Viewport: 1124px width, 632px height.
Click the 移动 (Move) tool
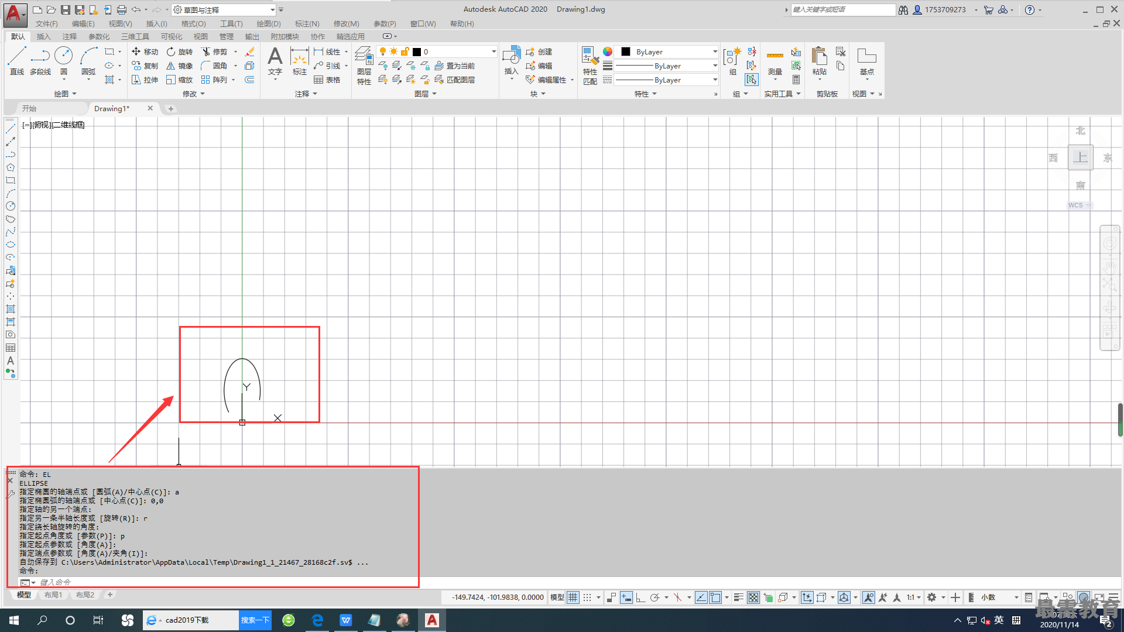pyautogui.click(x=145, y=51)
